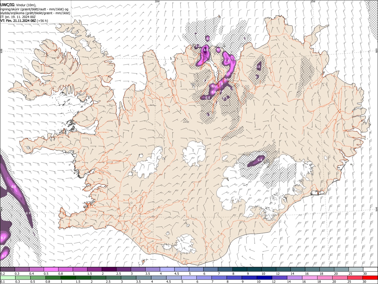The image size is (378, 284).
Task: Click the '3' label under the purple legend row
Action: click(131, 274)
